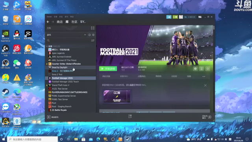Open the FM21 In-Game Editor DLC thumbnail
This screenshot has height=142, width=252.
[x=117, y=96]
